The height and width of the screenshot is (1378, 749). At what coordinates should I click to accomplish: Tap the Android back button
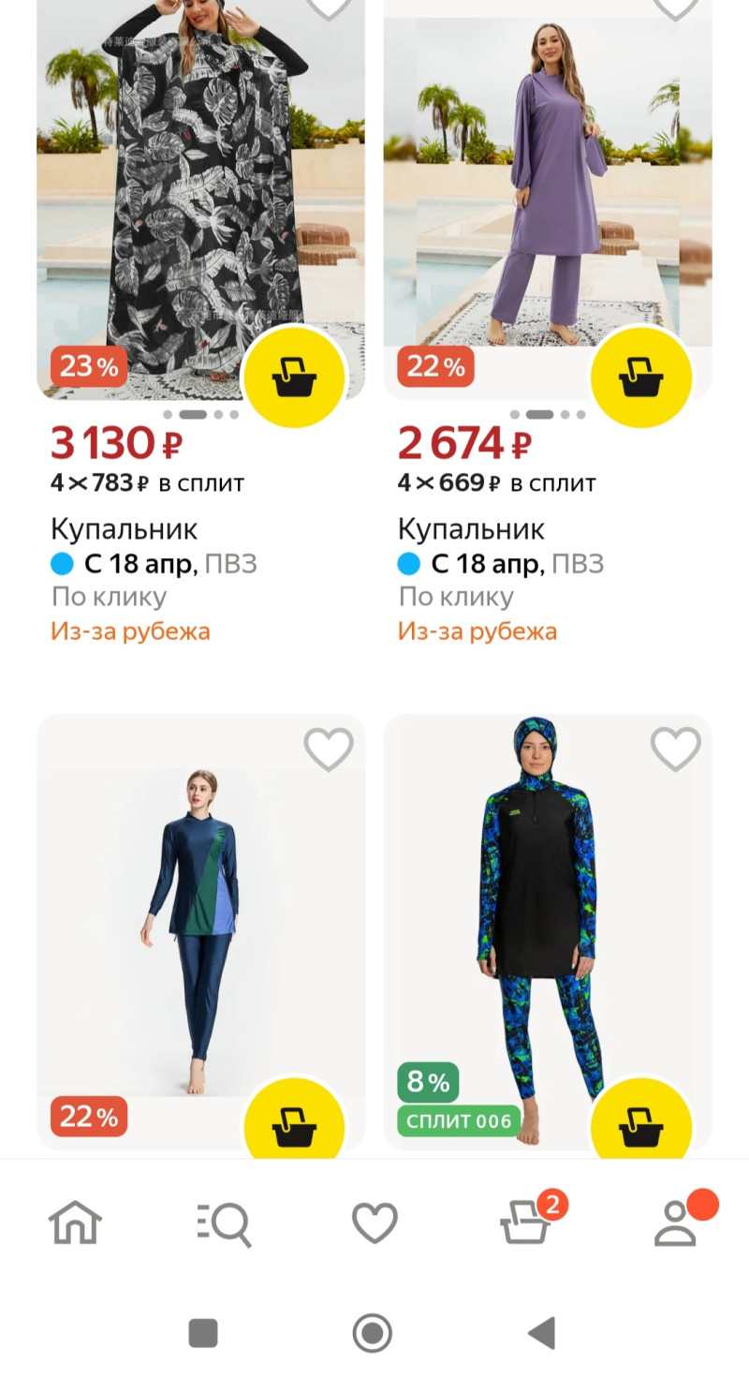[541, 1332]
